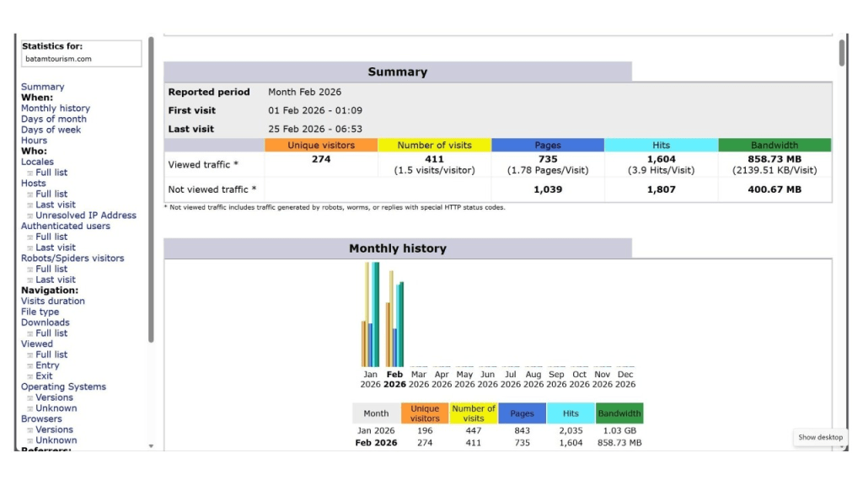The height and width of the screenshot is (485, 863).
Task: Click the Summary link in sidebar
Action: click(42, 87)
